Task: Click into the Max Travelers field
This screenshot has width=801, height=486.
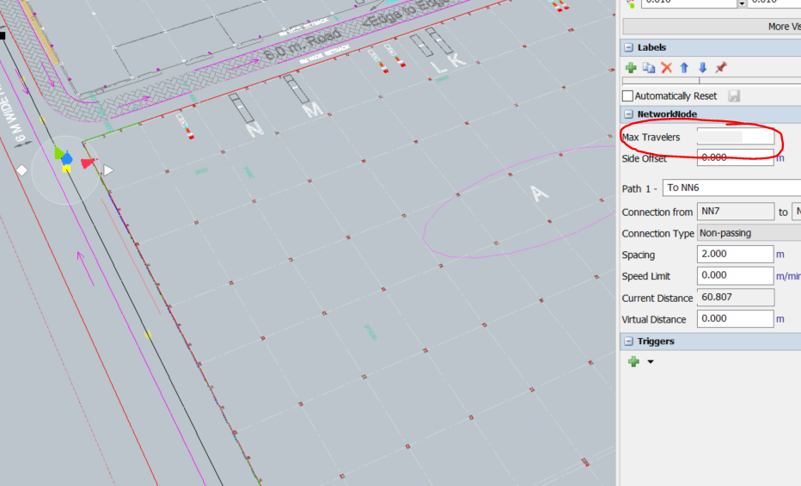Action: click(735, 138)
